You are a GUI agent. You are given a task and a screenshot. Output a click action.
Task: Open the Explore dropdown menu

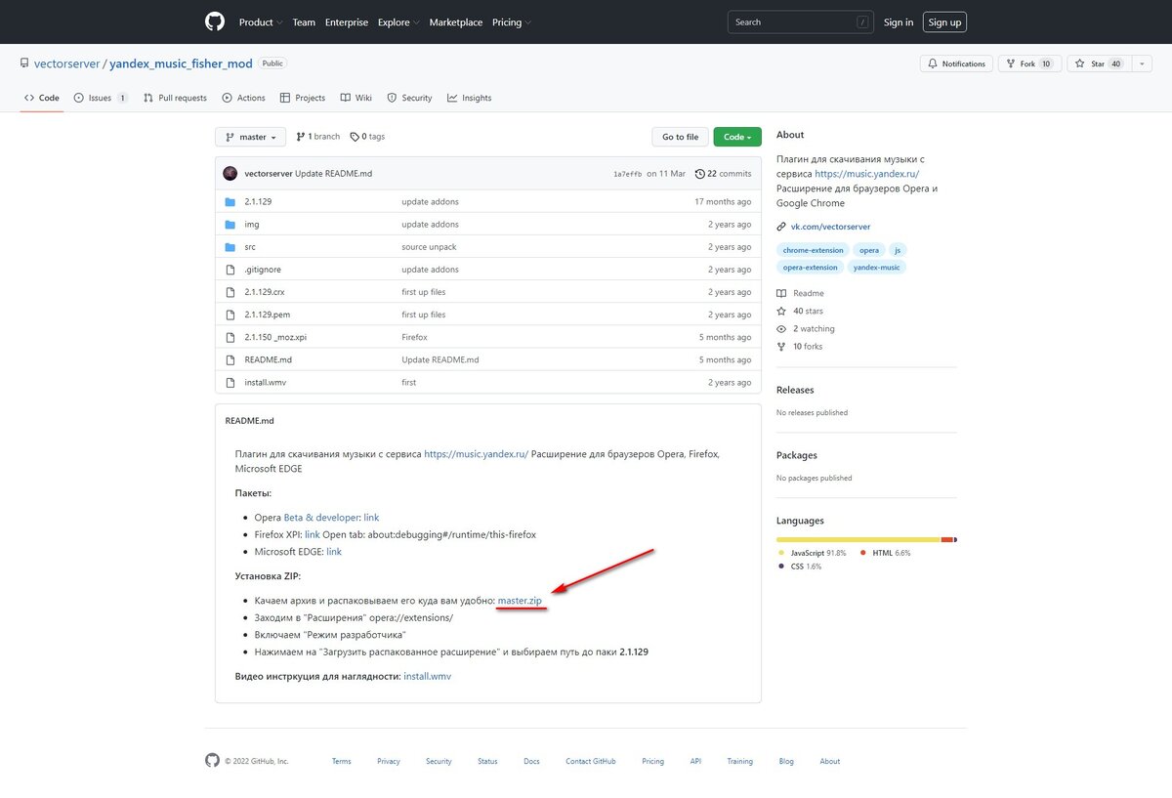(398, 22)
